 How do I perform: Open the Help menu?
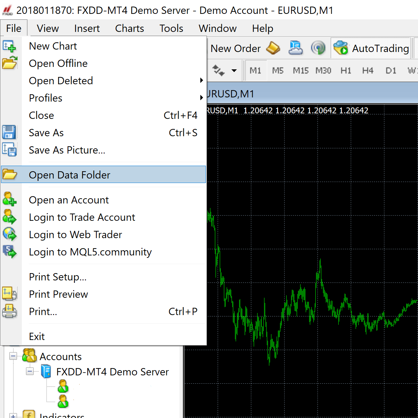tap(262, 28)
